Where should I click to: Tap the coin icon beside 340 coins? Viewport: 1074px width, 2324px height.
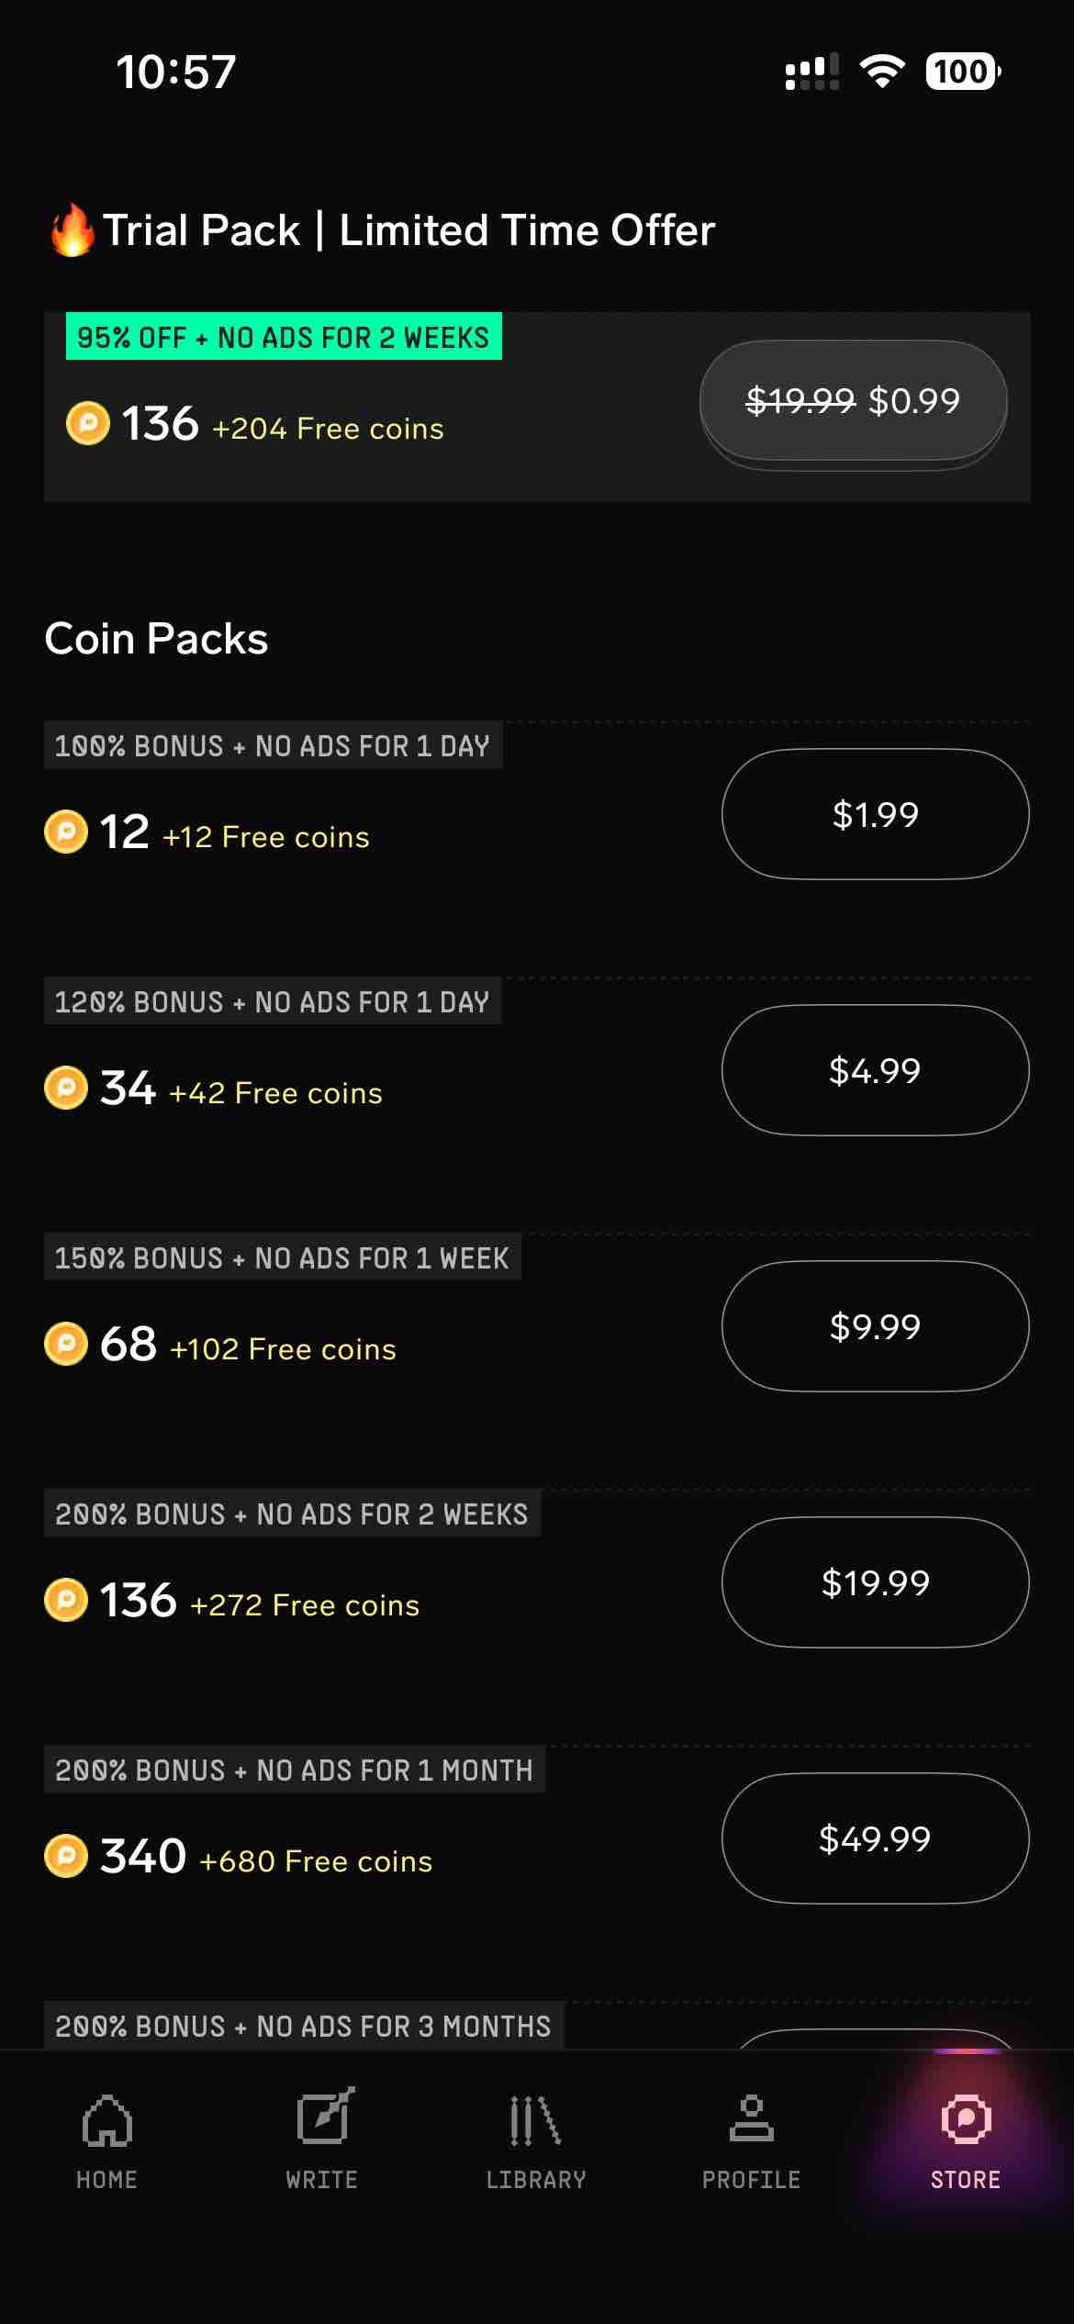66,1856
